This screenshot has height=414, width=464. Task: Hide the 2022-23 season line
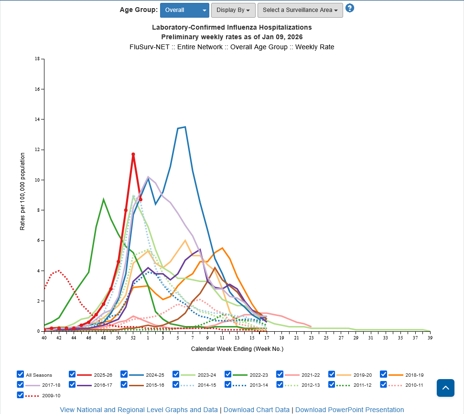point(228,374)
